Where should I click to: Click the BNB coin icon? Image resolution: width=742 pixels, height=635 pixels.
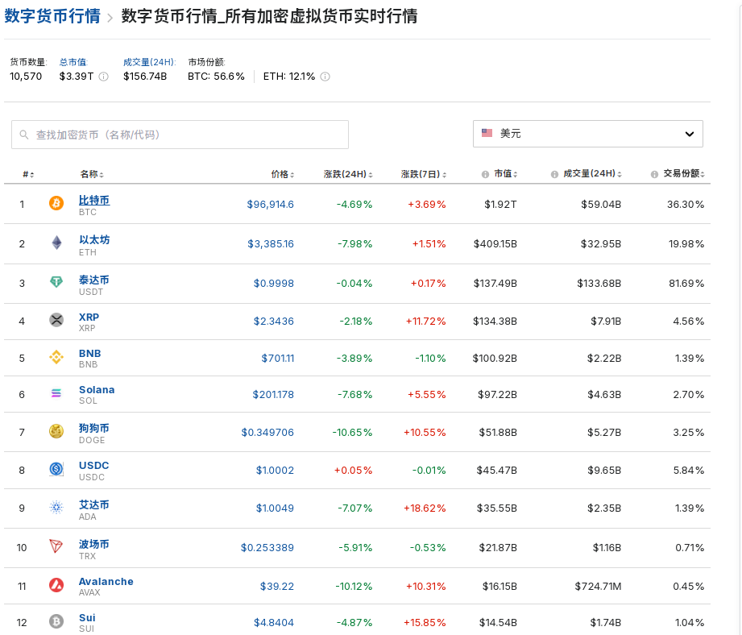click(x=56, y=355)
